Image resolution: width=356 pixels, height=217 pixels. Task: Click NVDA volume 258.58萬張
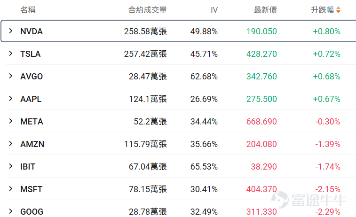click(145, 31)
